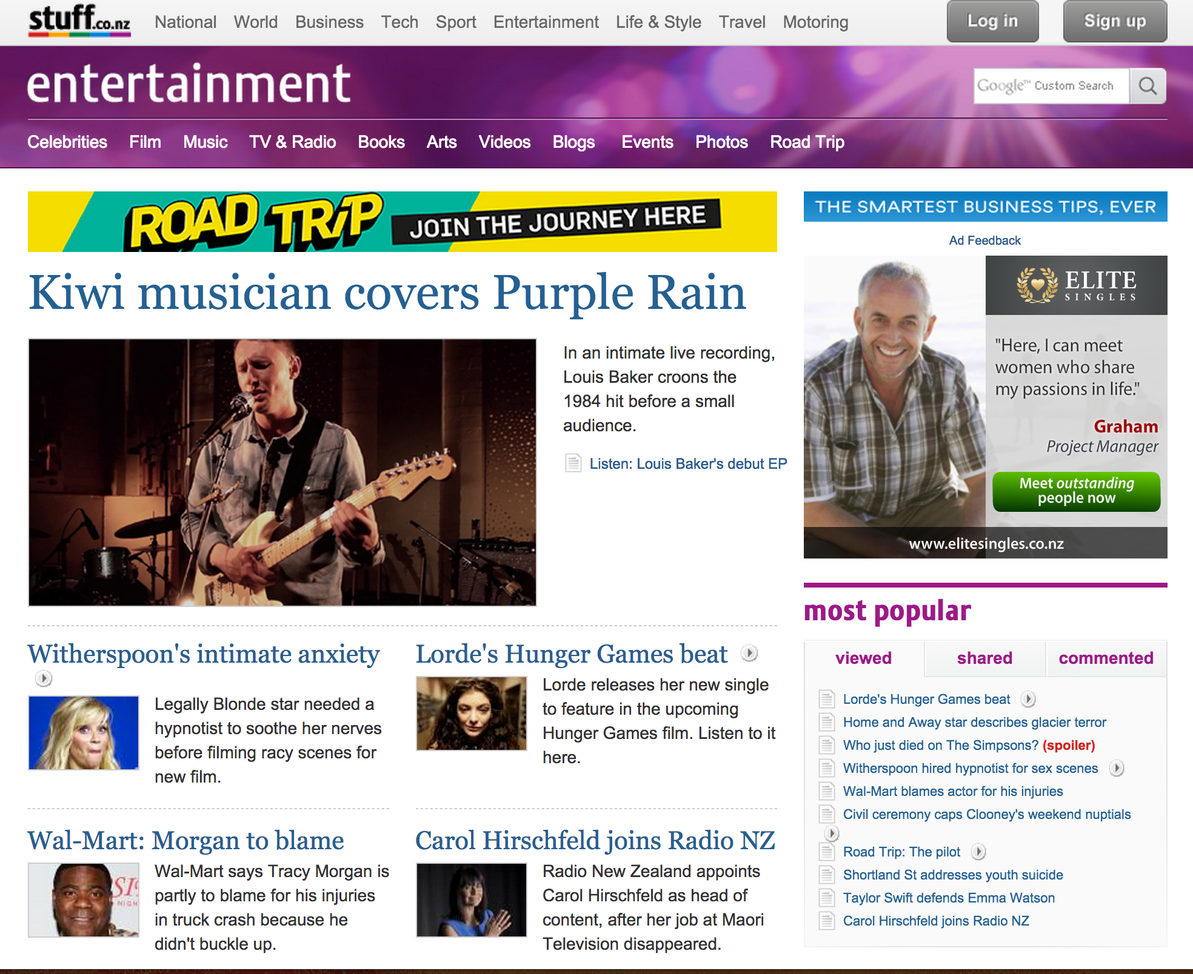Click video icon next to Road Trip: The pilot
Image resolution: width=1193 pixels, height=974 pixels.
pyautogui.click(x=978, y=852)
